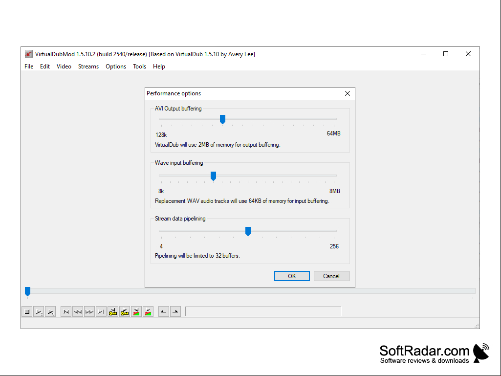The image size is (501, 376).
Task: Click the 4 label of pipelining slider
Action: 161,246
